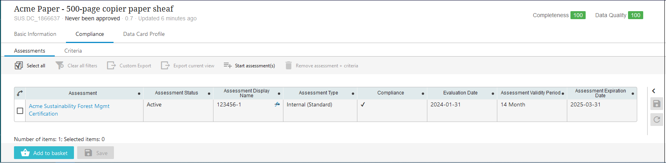Click the table column settings wrench icon

[x=20, y=93]
